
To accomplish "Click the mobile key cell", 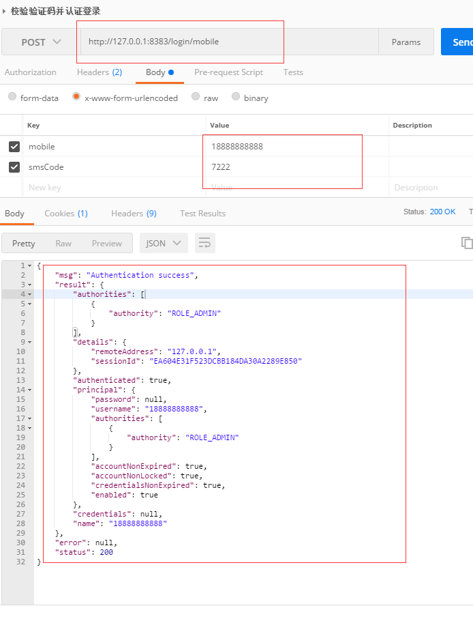I will pos(115,147).
